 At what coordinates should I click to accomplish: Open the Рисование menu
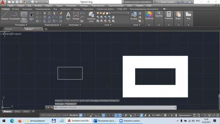click(x=71, y=6)
